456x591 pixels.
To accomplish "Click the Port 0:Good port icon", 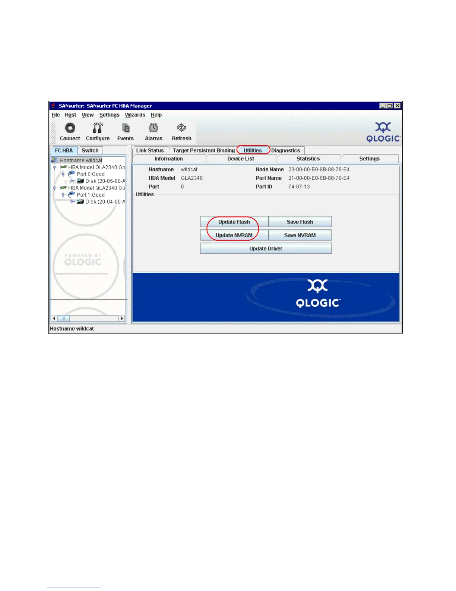I will (72, 174).
